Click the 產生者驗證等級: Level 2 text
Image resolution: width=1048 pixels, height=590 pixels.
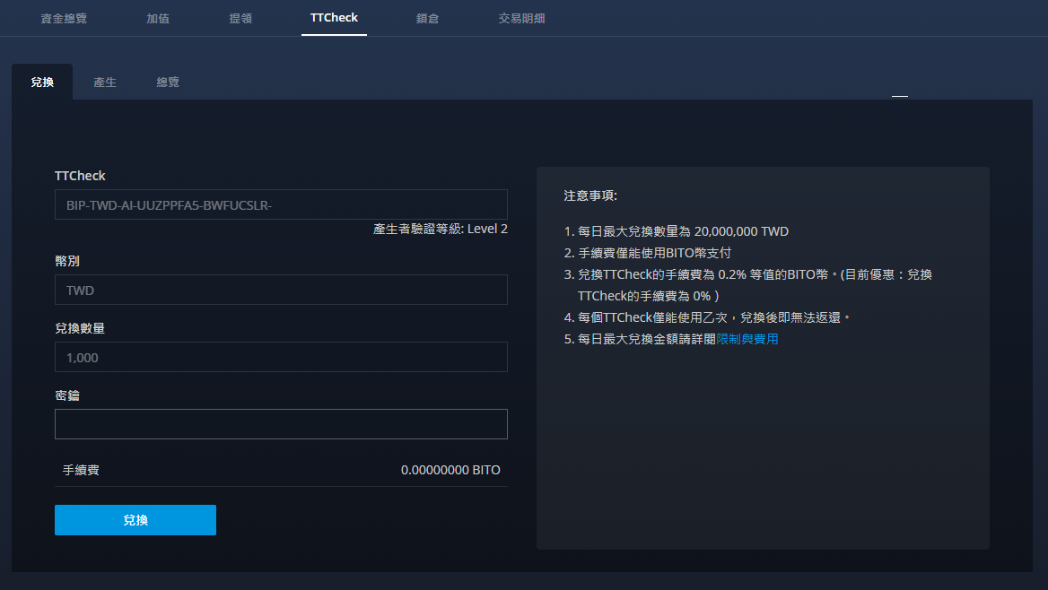click(x=440, y=229)
